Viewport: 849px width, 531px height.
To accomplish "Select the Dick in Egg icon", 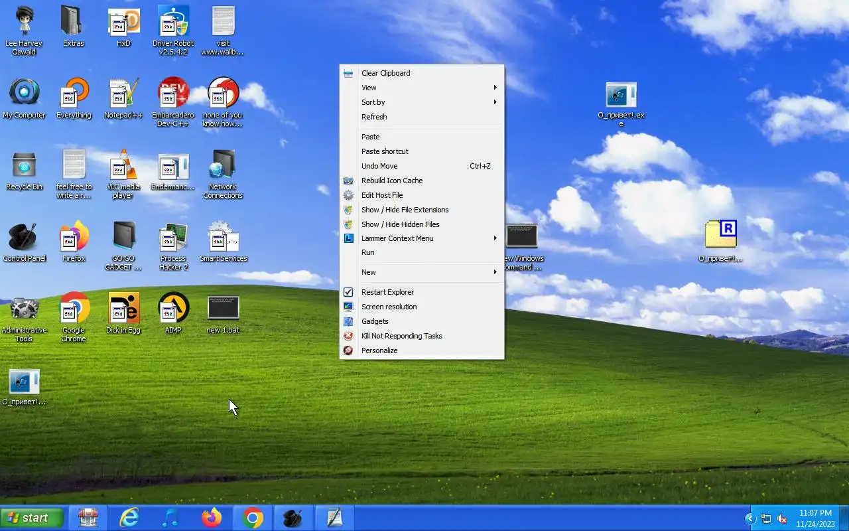I will (123, 313).
